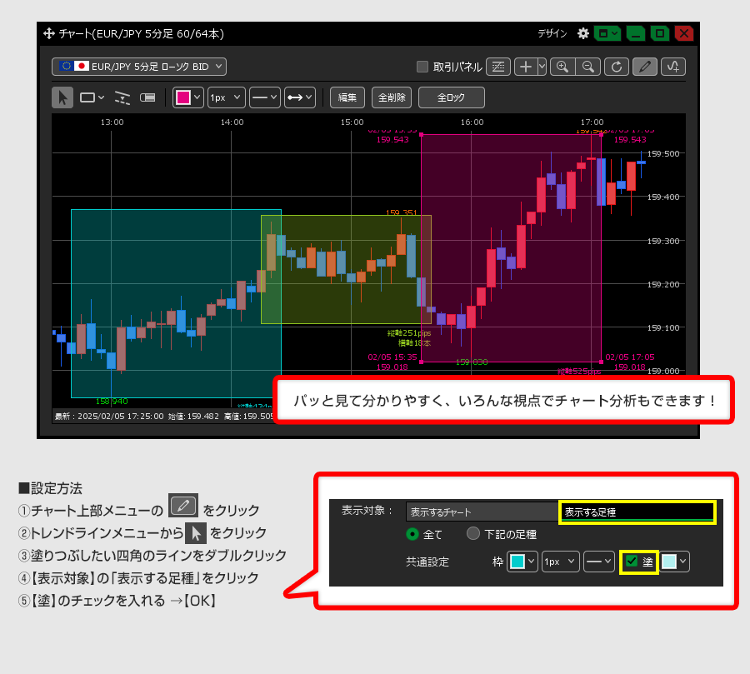750x674 pixels.
Task: Select the 表示するチャート tab
Action: (482, 512)
